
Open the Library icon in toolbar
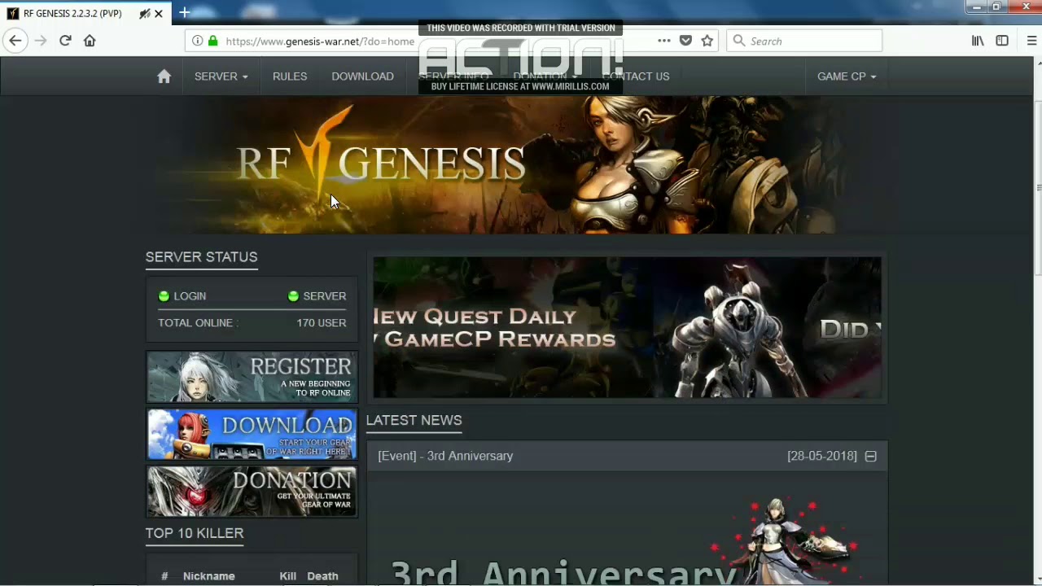(x=978, y=41)
